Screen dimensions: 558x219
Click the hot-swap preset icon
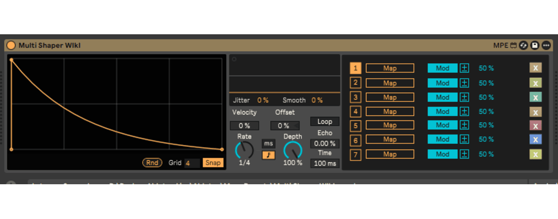pyautogui.click(x=523, y=46)
